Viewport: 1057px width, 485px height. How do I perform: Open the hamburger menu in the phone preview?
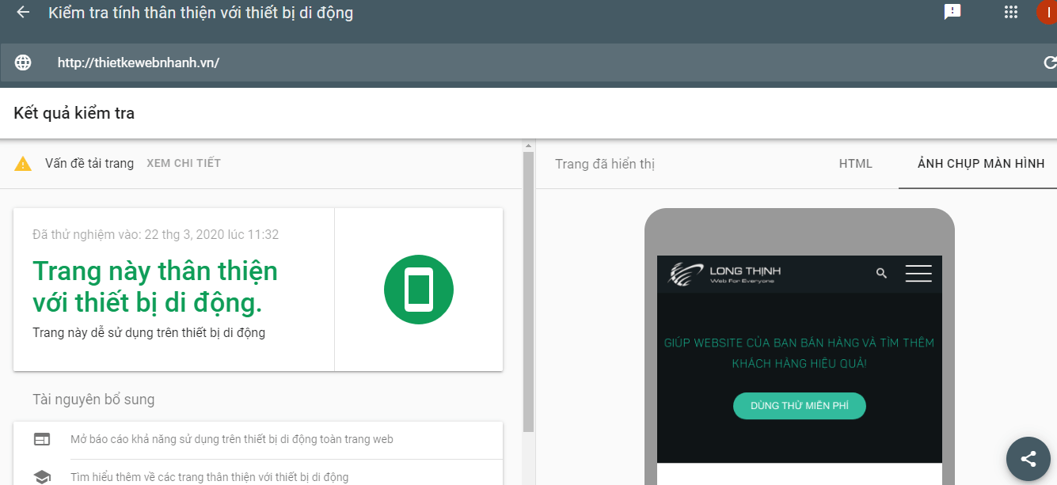click(918, 273)
